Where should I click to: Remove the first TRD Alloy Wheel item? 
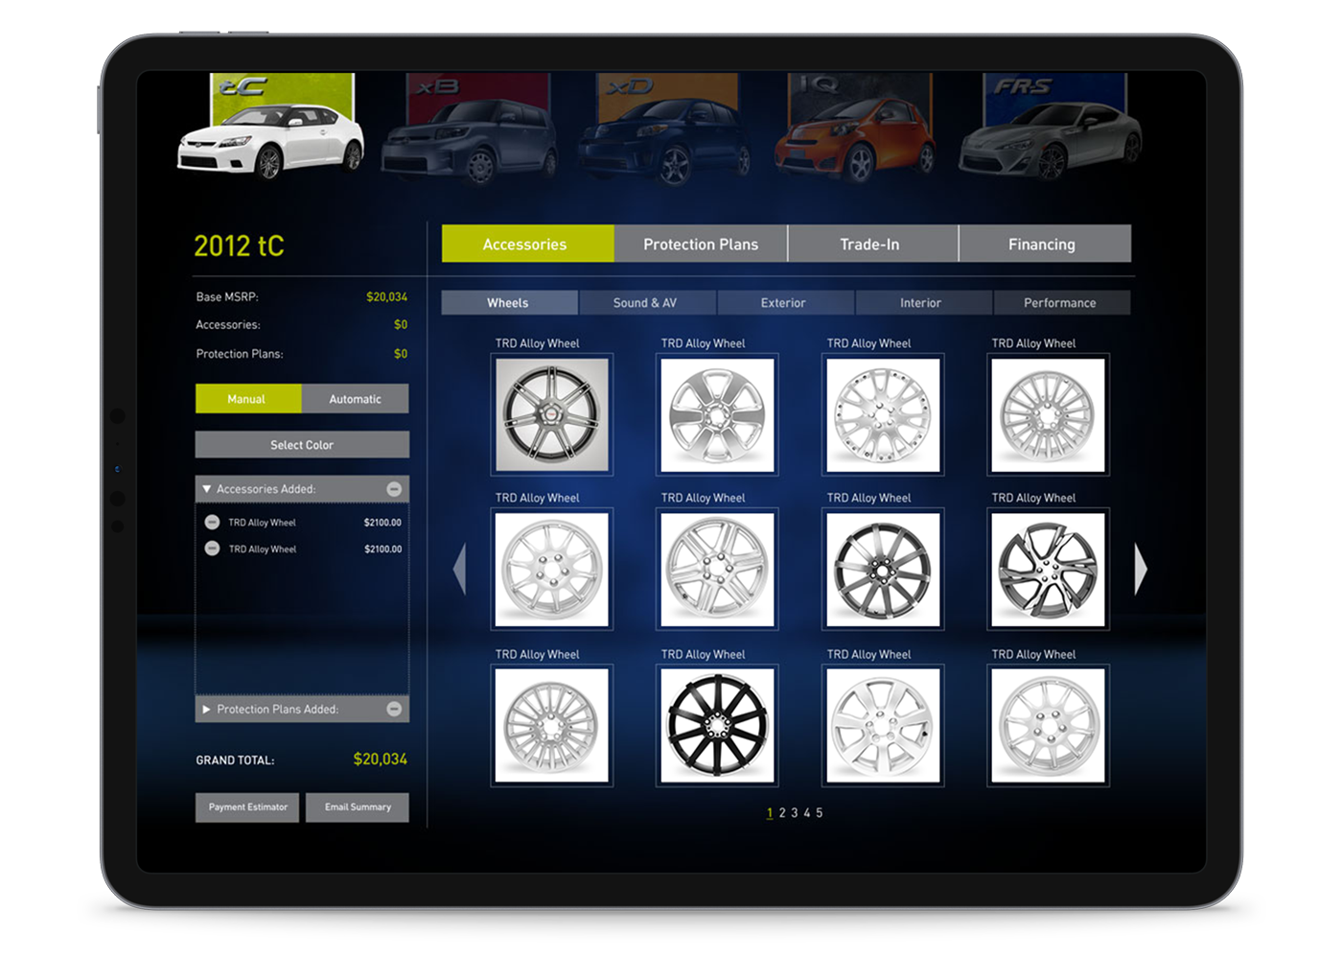[212, 523]
